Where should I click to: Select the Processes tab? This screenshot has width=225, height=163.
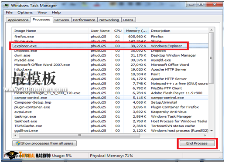[x=41, y=20]
